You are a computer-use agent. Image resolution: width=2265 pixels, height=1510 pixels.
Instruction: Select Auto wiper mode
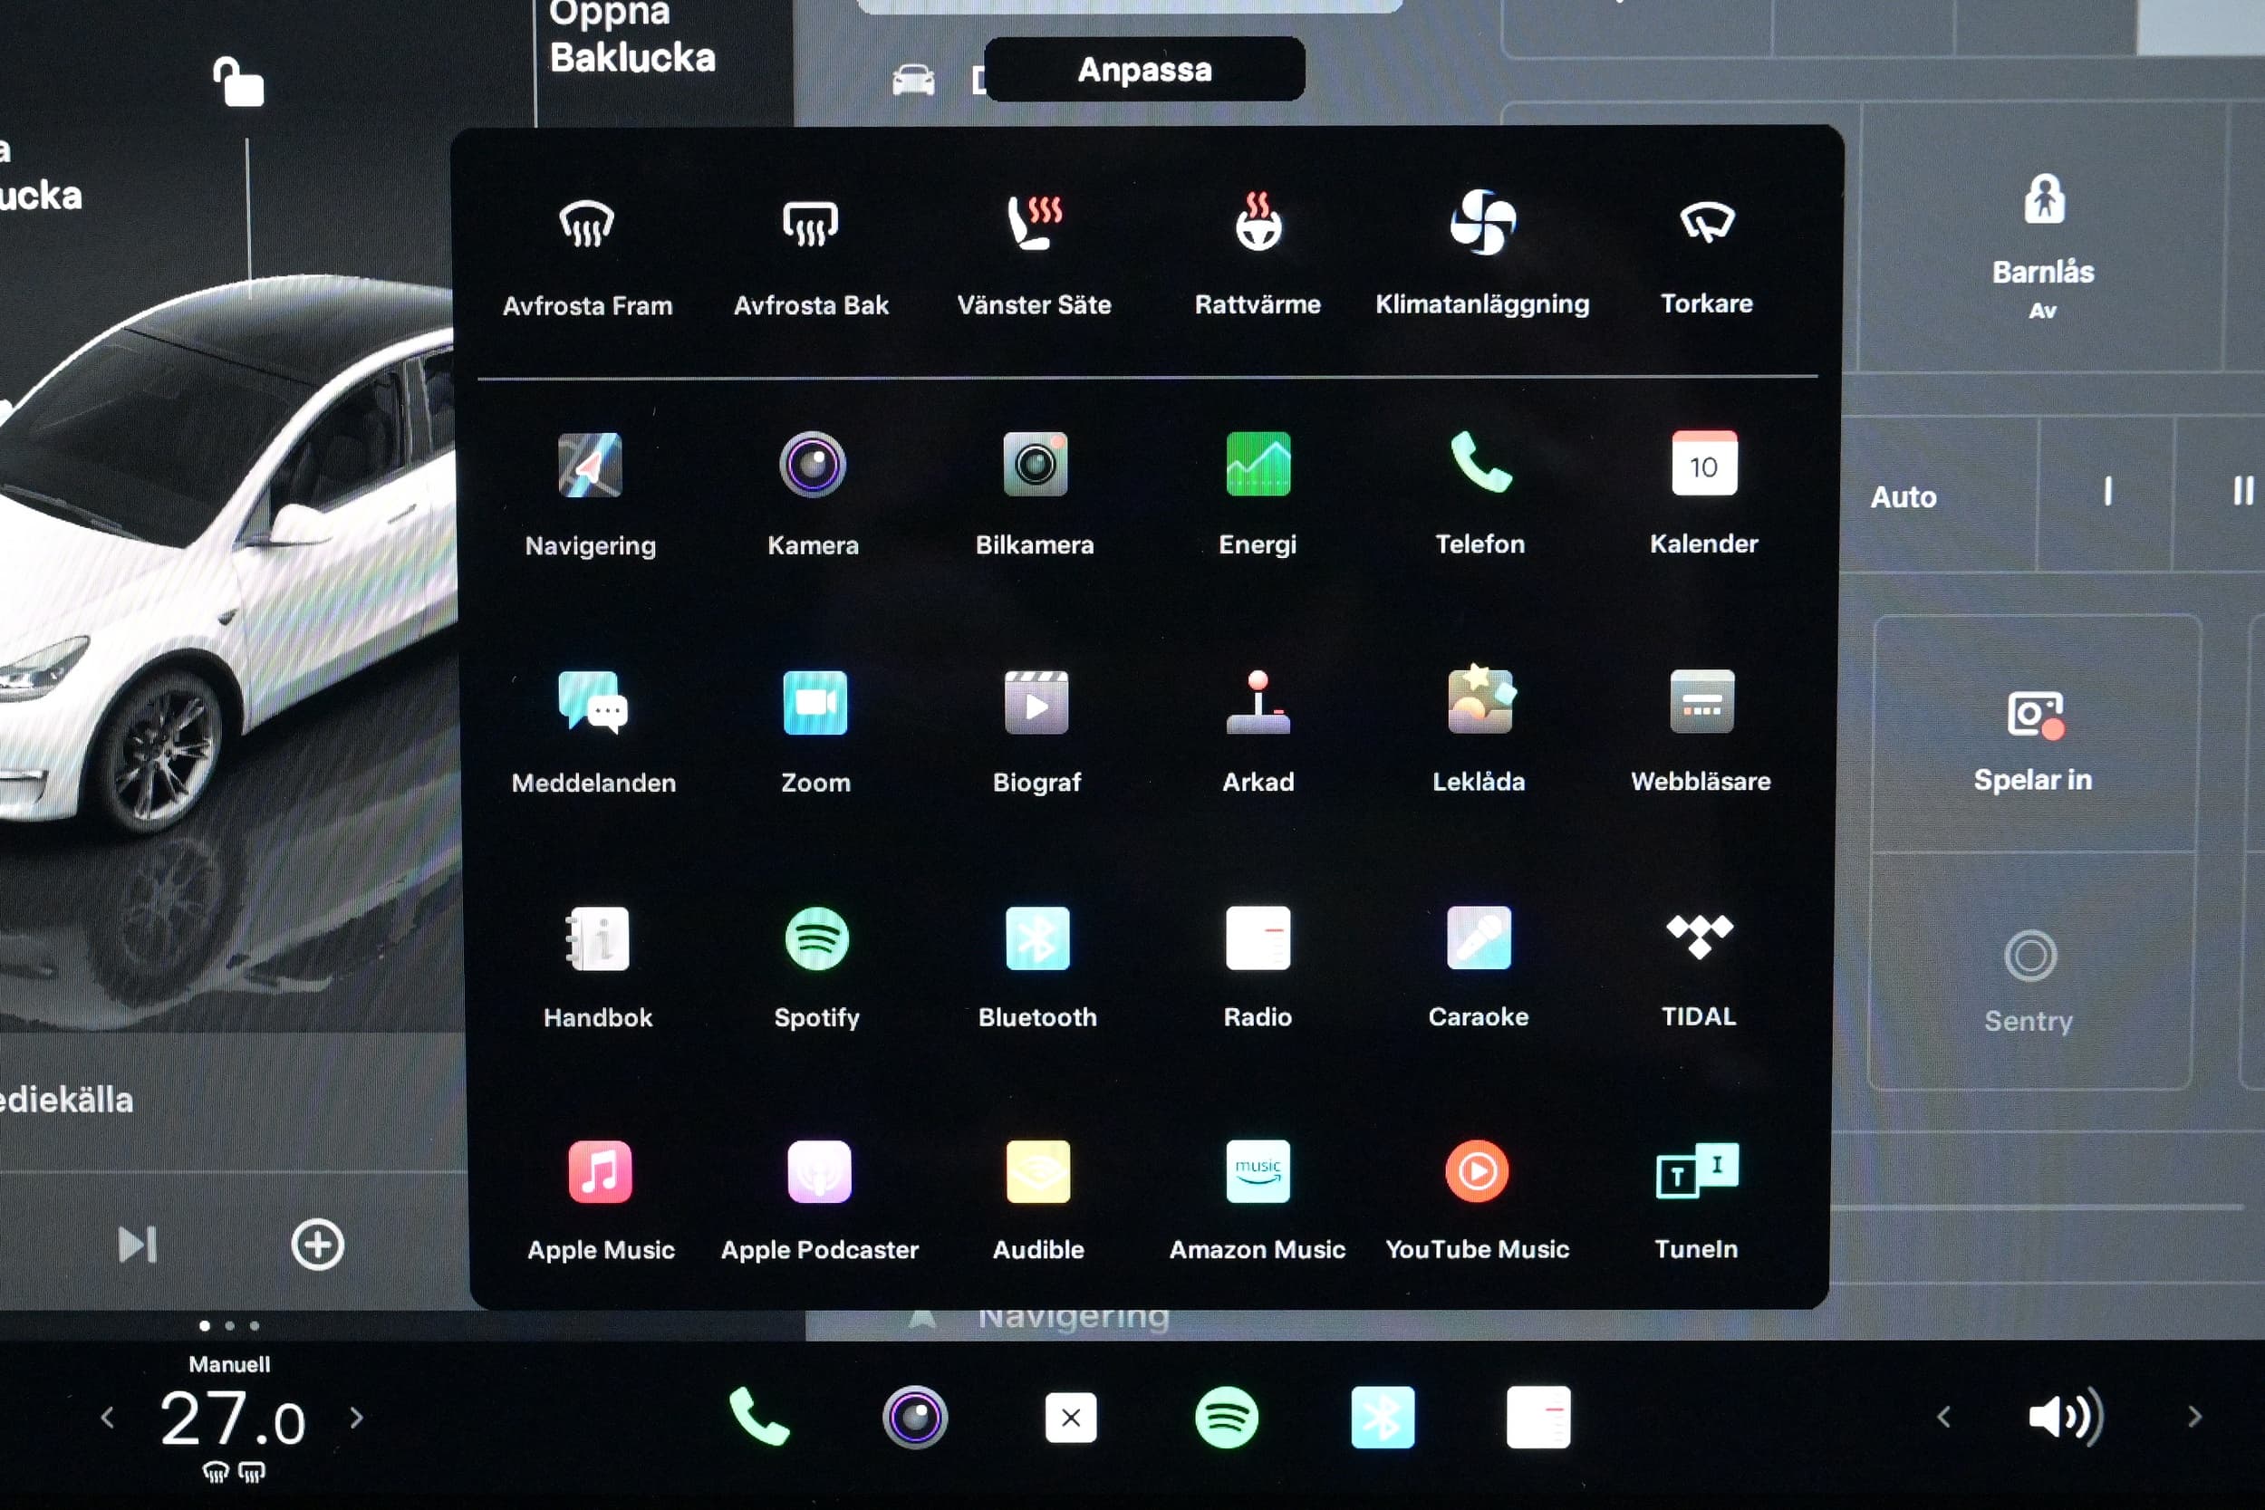pos(1903,497)
